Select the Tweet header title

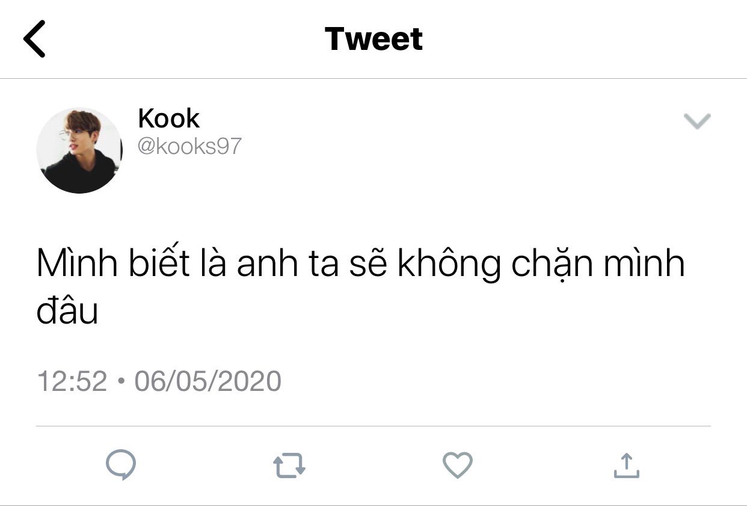tap(373, 38)
